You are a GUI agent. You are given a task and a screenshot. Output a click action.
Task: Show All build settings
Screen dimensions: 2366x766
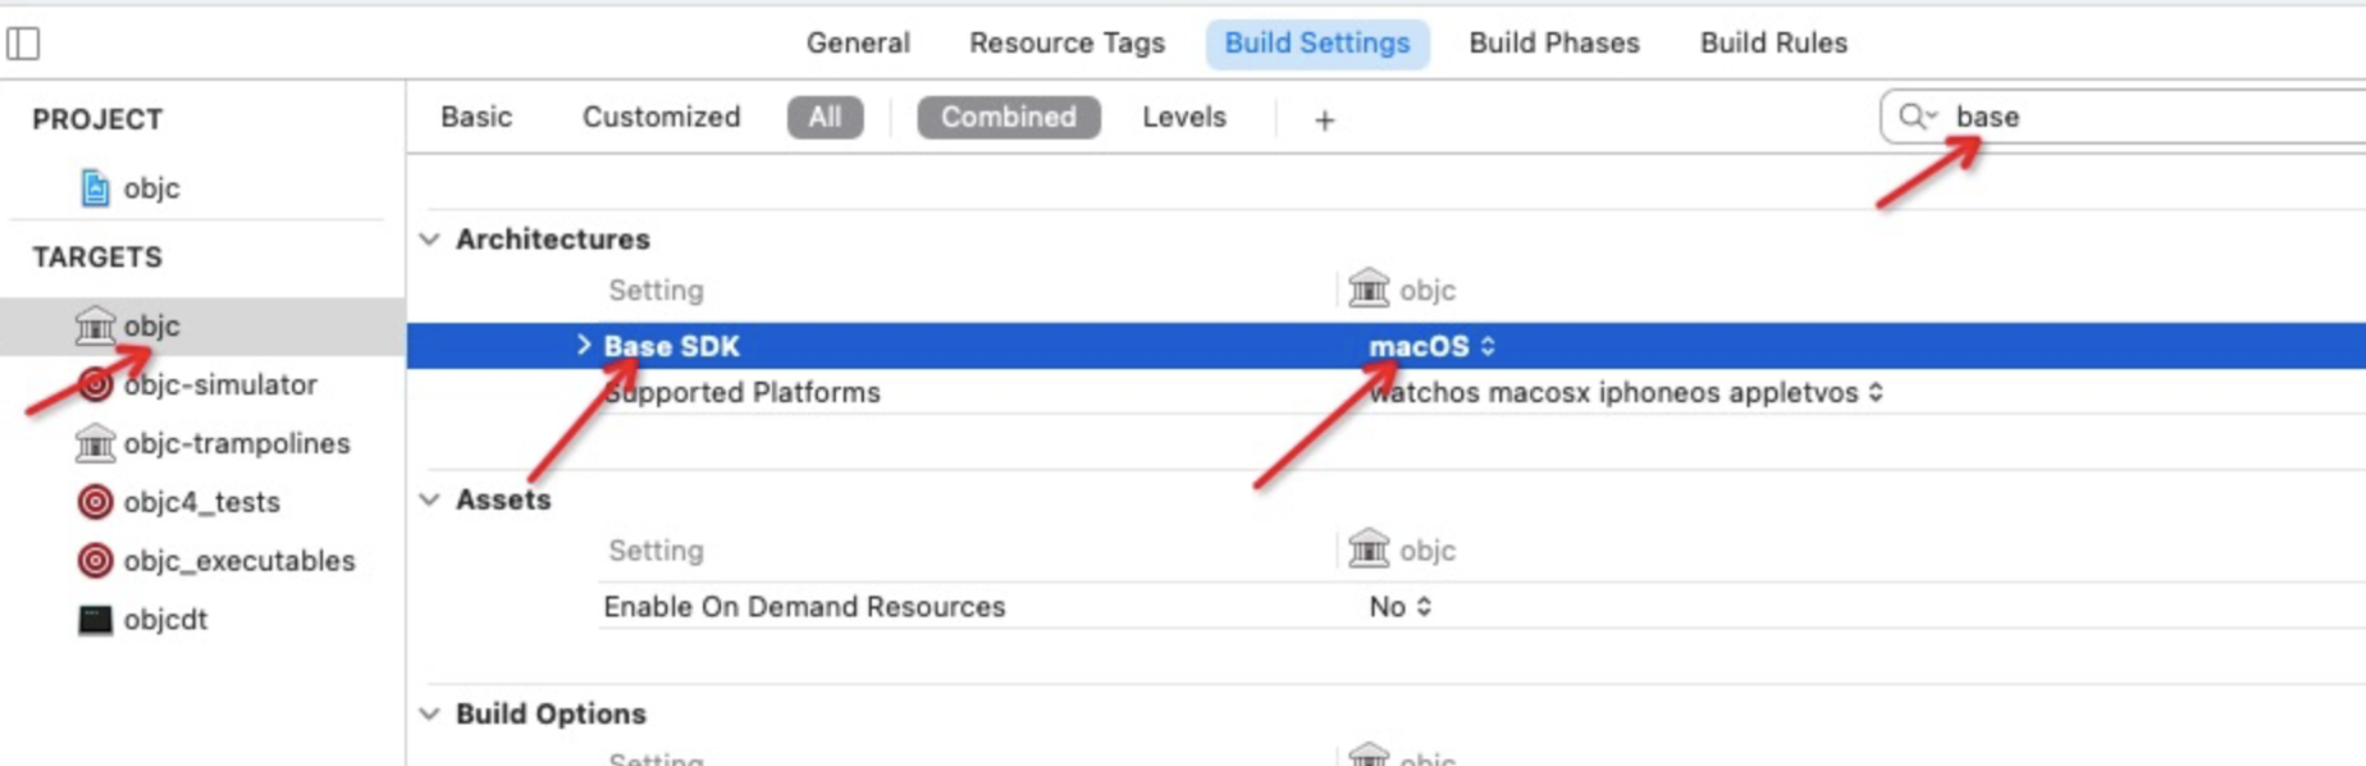[x=824, y=117]
